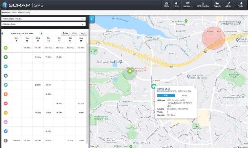This screenshot has width=248, height=148.
Task: Click the SCRAM GPS logo
Action: (23, 5)
